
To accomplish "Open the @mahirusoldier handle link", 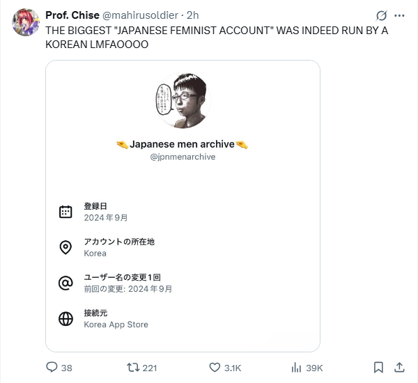I will [x=141, y=15].
